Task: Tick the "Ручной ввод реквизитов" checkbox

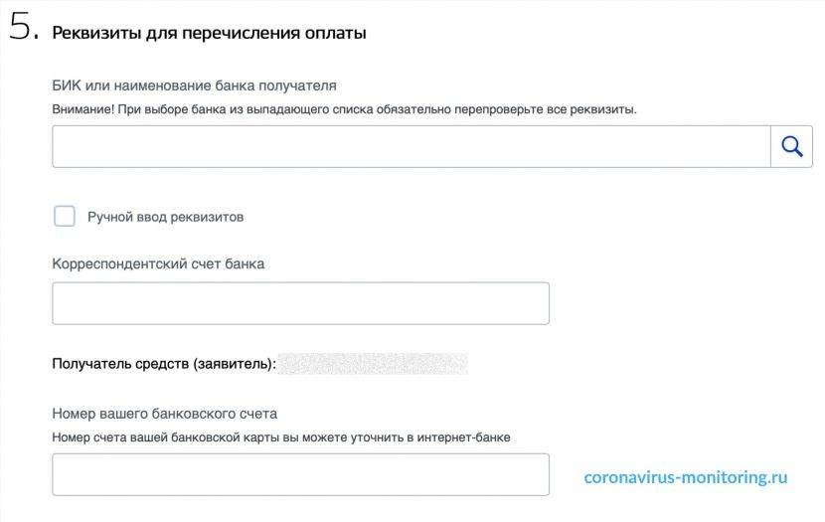Action: [x=65, y=216]
